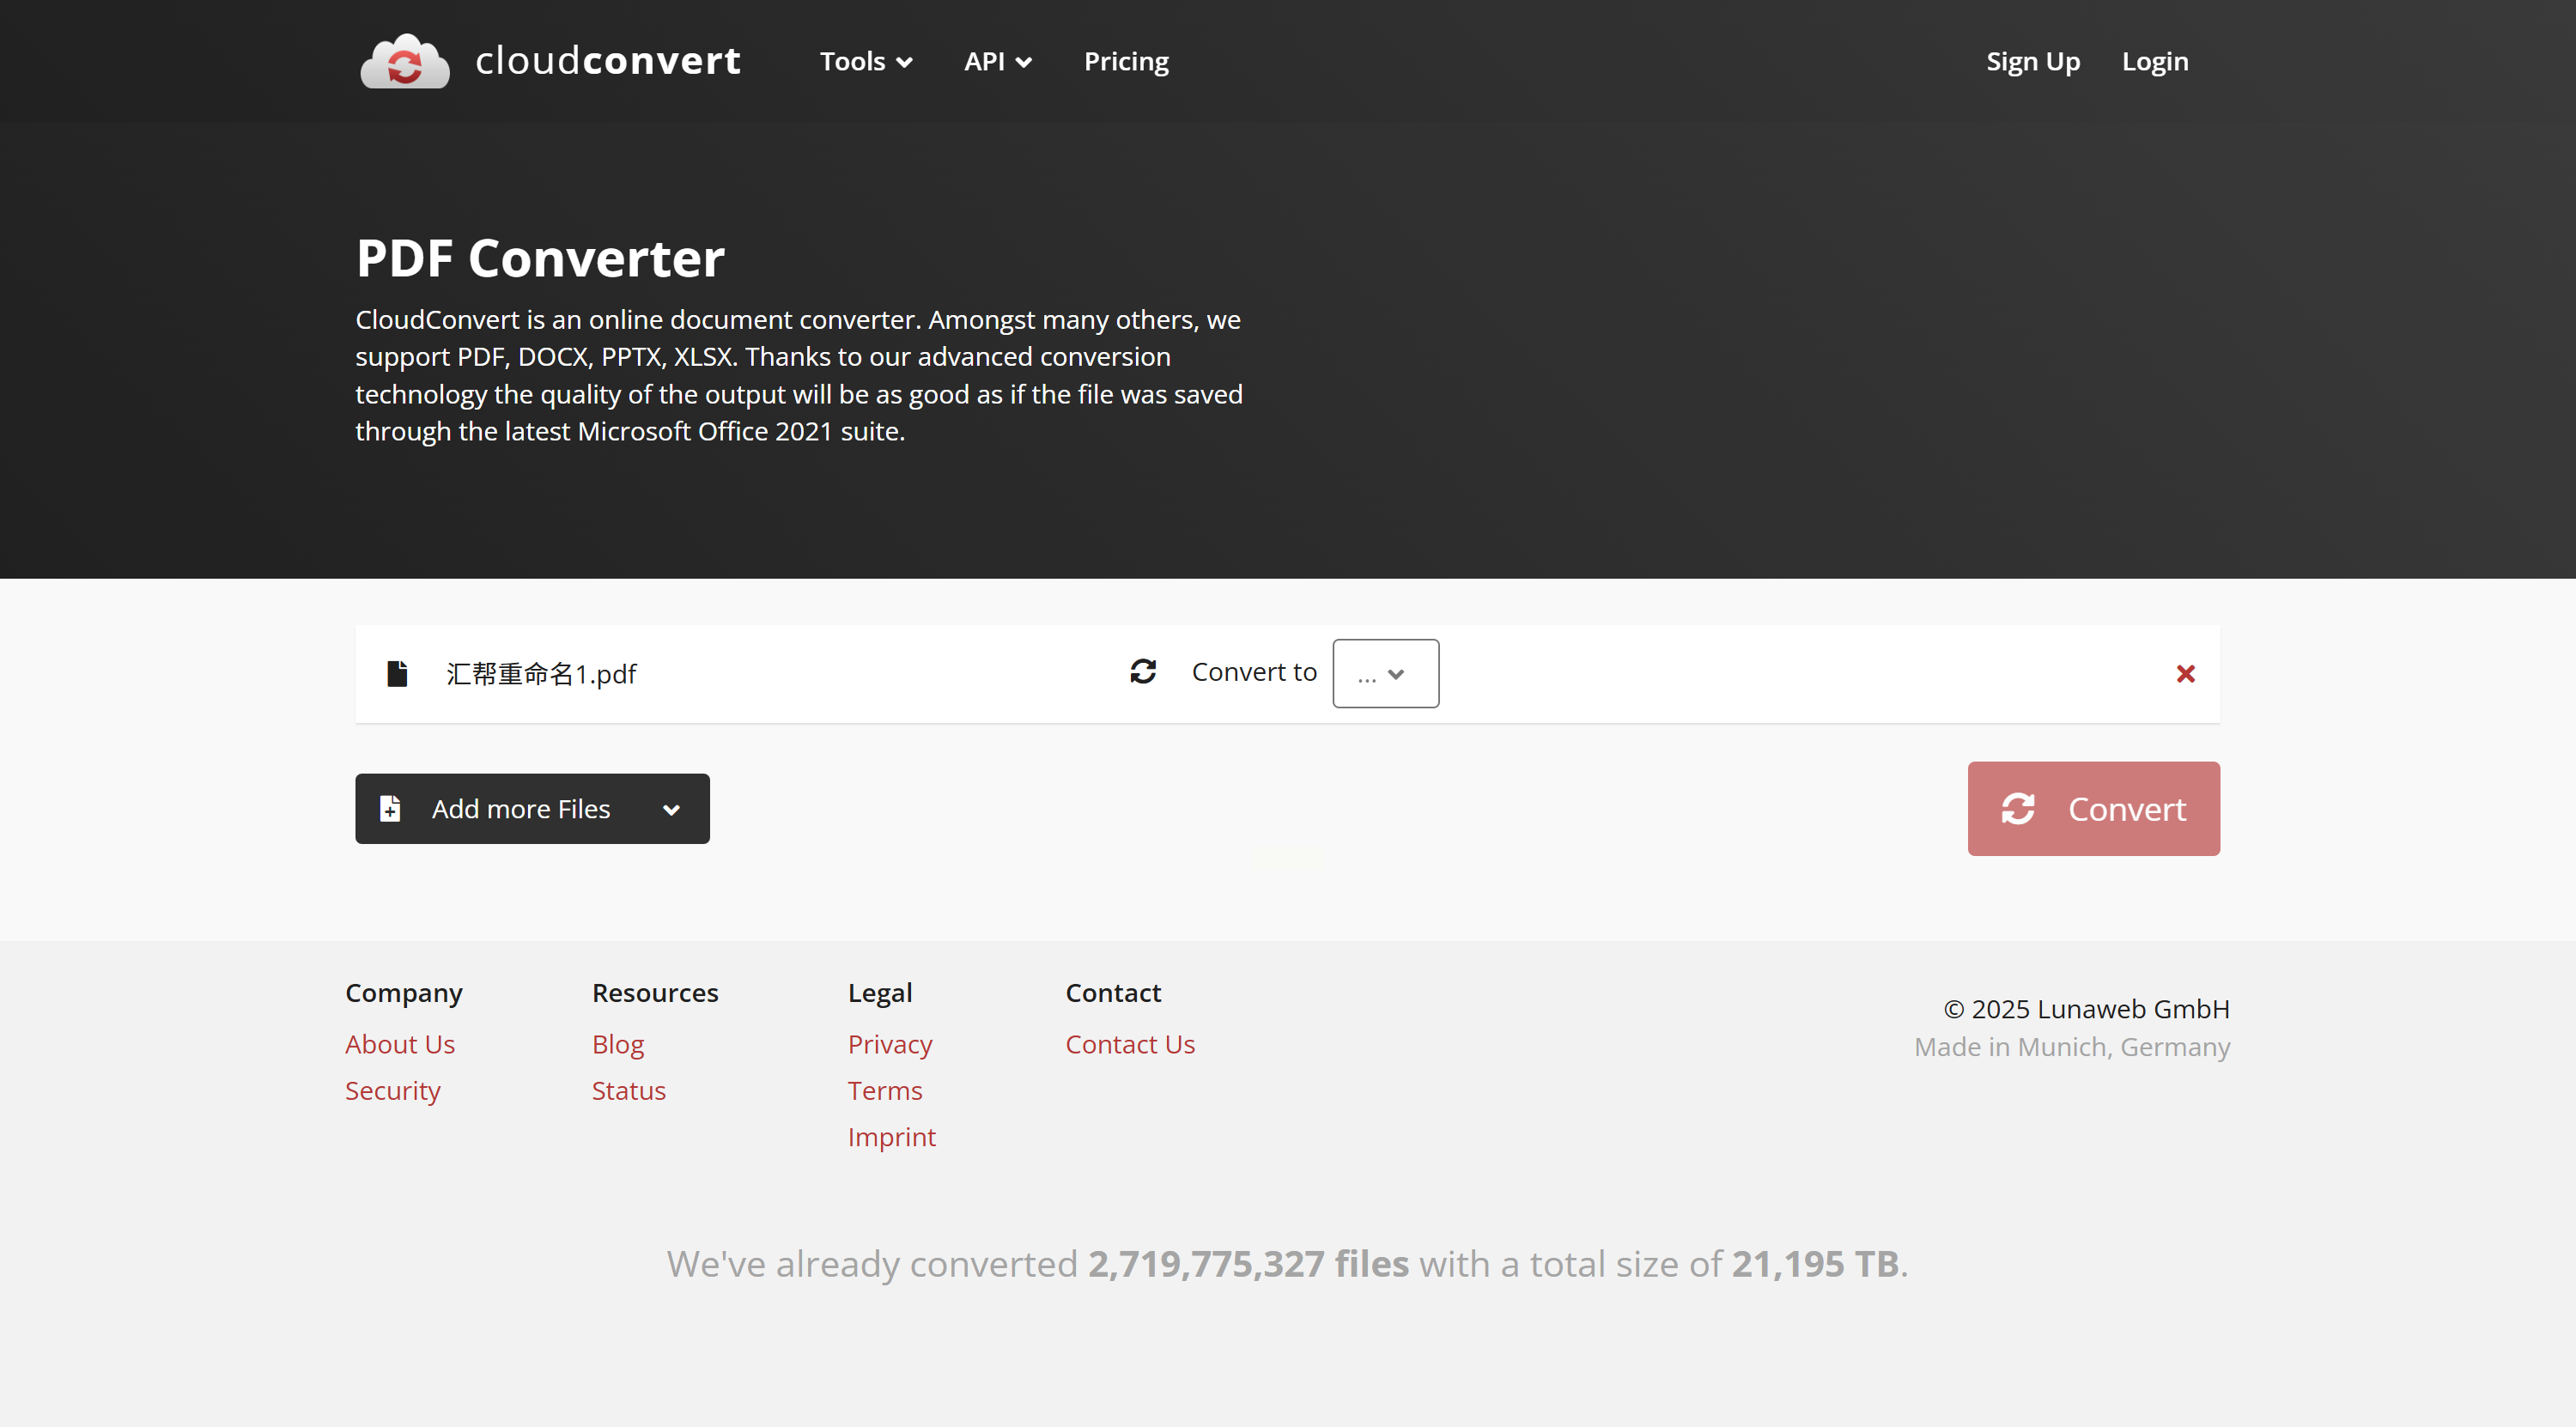
Task: Go to the Pricing page
Action: [1125, 62]
